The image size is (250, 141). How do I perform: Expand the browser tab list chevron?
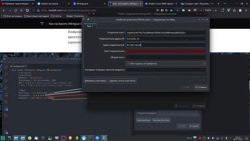(225, 4)
